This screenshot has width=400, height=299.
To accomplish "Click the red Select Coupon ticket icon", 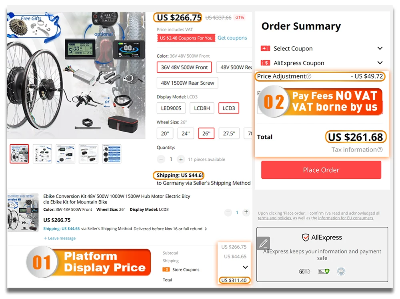I will [265, 48].
